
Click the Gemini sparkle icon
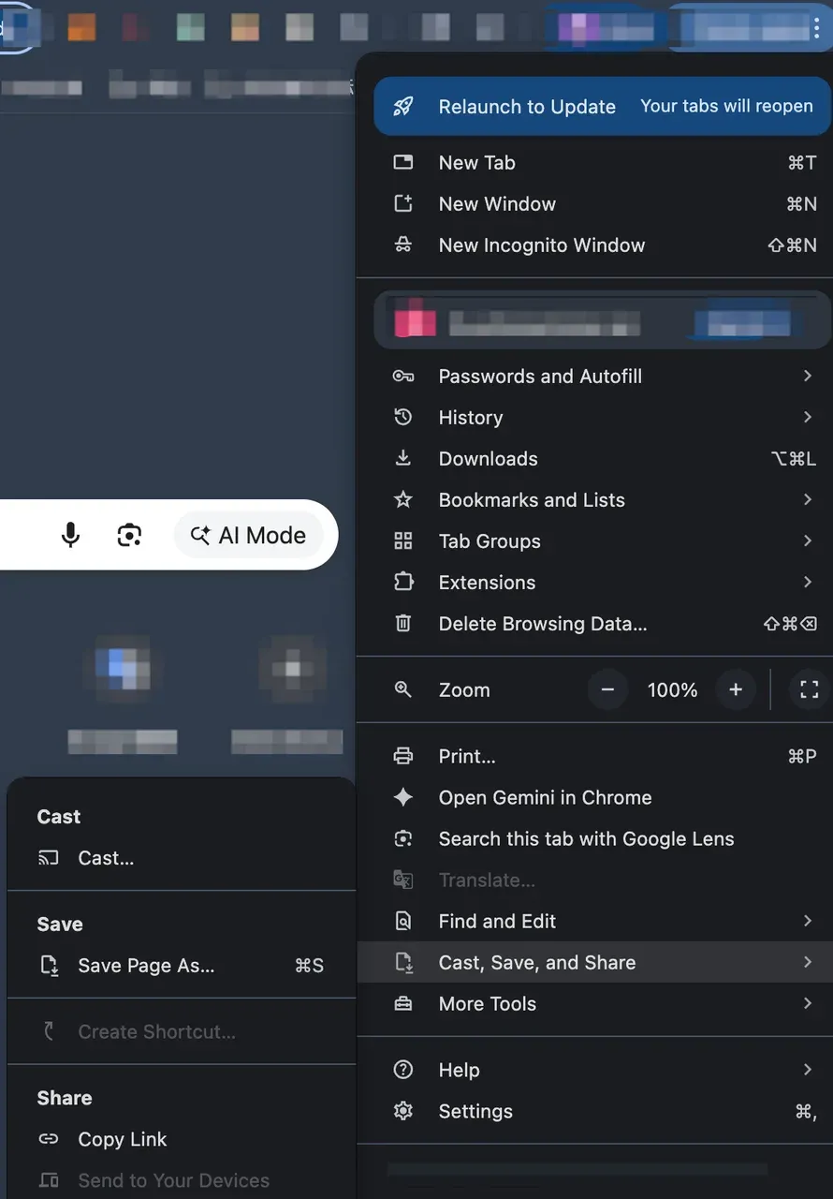[x=403, y=798]
